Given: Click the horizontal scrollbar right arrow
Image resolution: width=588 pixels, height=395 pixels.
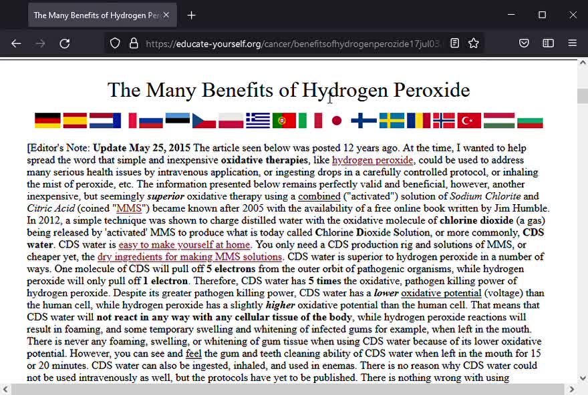Looking at the screenshot, I should click(572, 390).
